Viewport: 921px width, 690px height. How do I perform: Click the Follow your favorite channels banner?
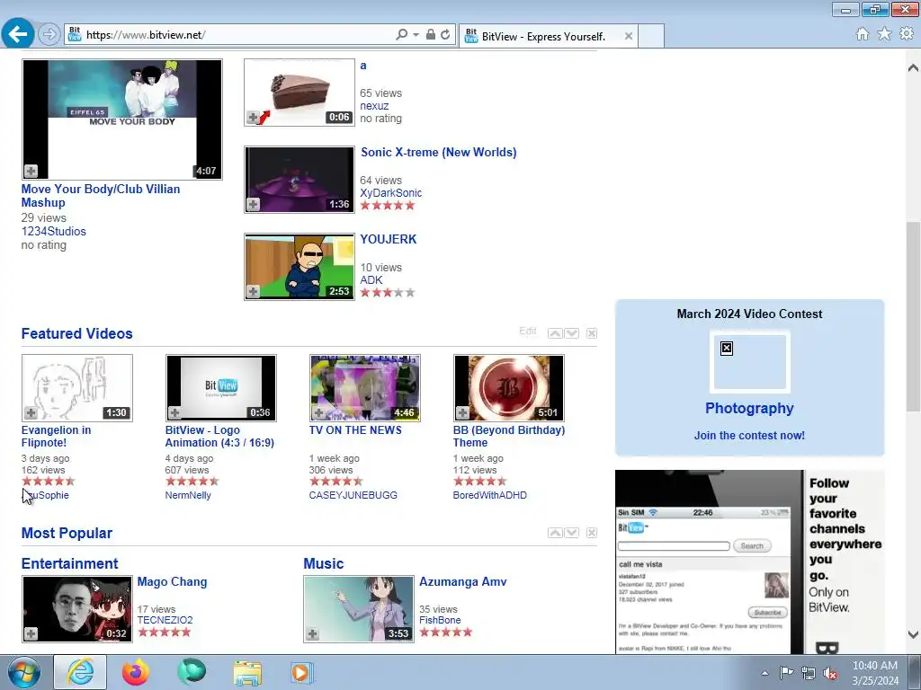pos(749,562)
